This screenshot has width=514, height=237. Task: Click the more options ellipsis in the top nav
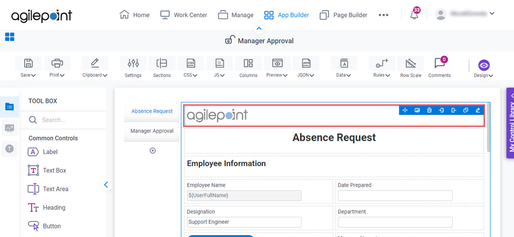point(383,15)
